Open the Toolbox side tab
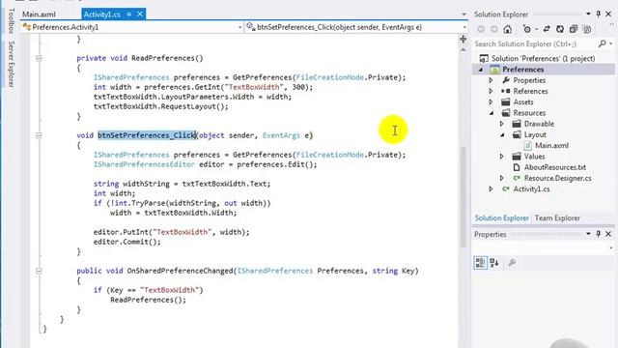The image size is (618, 348). [x=12, y=20]
